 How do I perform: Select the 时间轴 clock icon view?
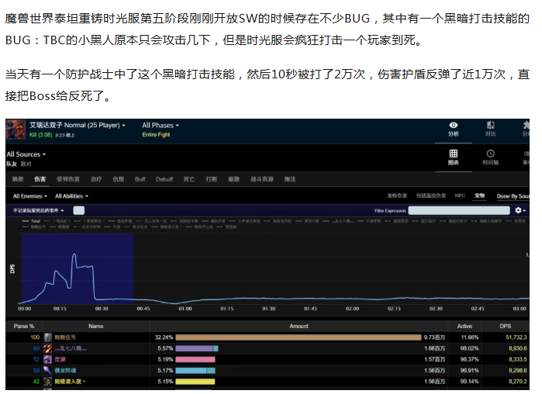pos(490,154)
